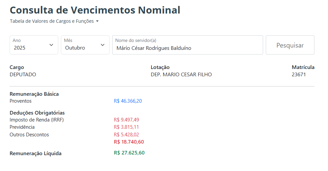The width and height of the screenshot is (328, 171).
Task: Click the Outros Descontos value R$ 5.428,02
Action: pyautogui.click(x=126, y=135)
